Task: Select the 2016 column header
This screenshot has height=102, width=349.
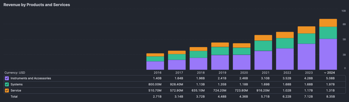Action: tap(157, 73)
